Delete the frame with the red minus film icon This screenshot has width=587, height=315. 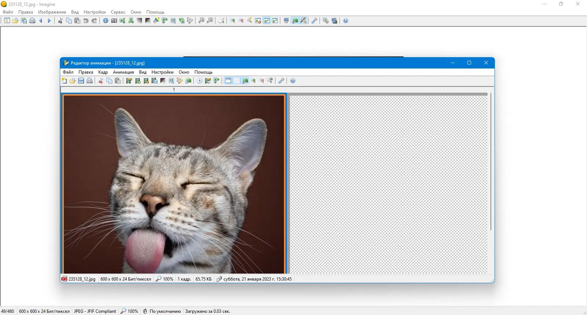(146, 81)
